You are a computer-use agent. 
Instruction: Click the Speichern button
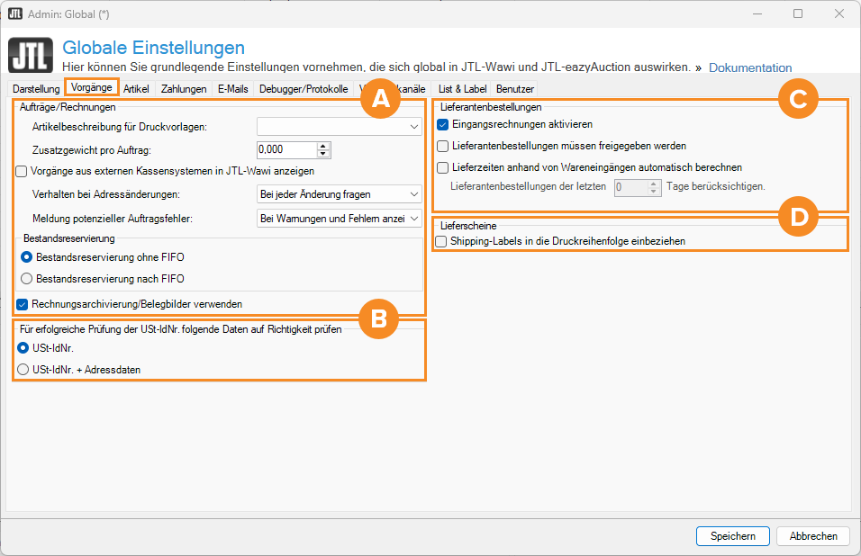click(732, 535)
